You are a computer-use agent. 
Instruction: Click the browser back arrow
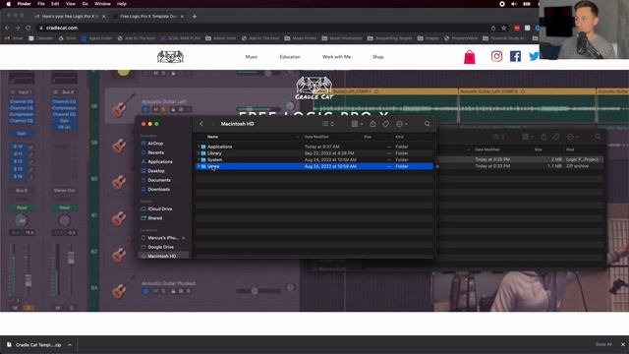[7, 29]
